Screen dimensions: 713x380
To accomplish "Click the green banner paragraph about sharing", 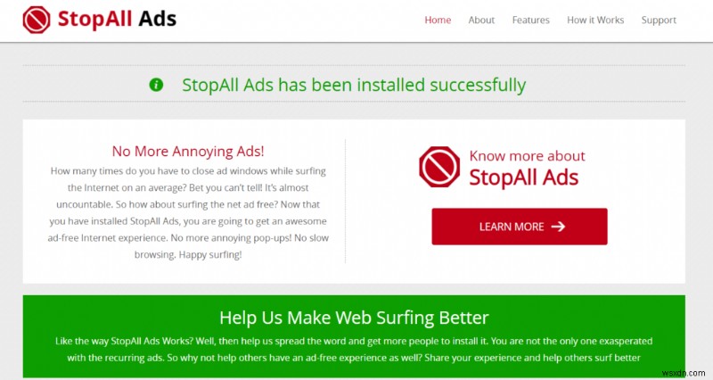I will click(x=354, y=350).
